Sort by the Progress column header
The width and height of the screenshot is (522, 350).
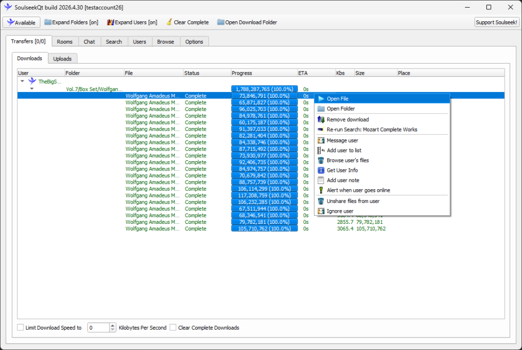[264, 73]
